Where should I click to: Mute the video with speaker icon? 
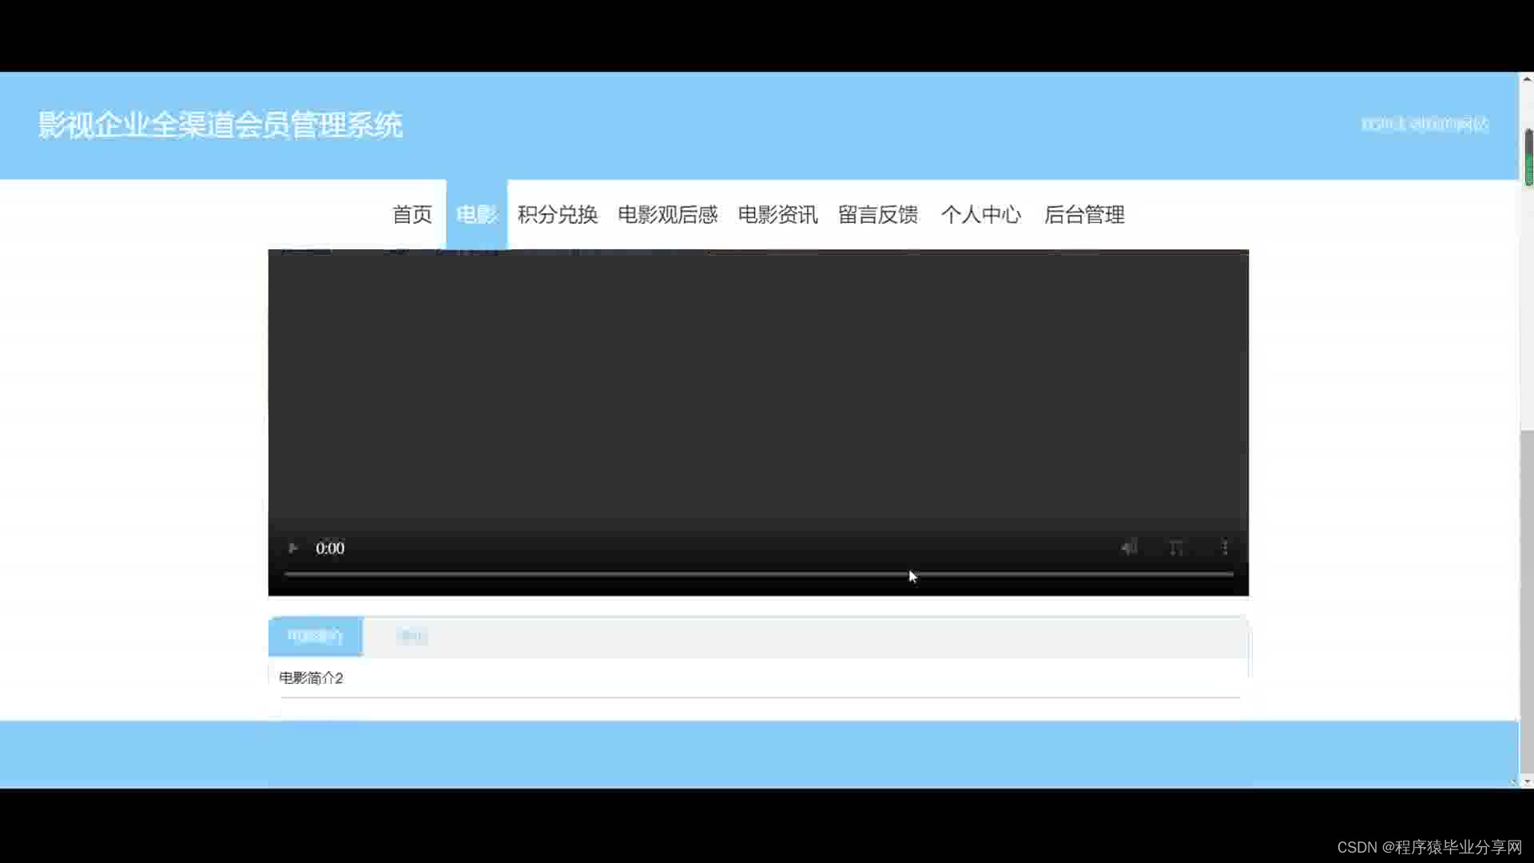1128,548
